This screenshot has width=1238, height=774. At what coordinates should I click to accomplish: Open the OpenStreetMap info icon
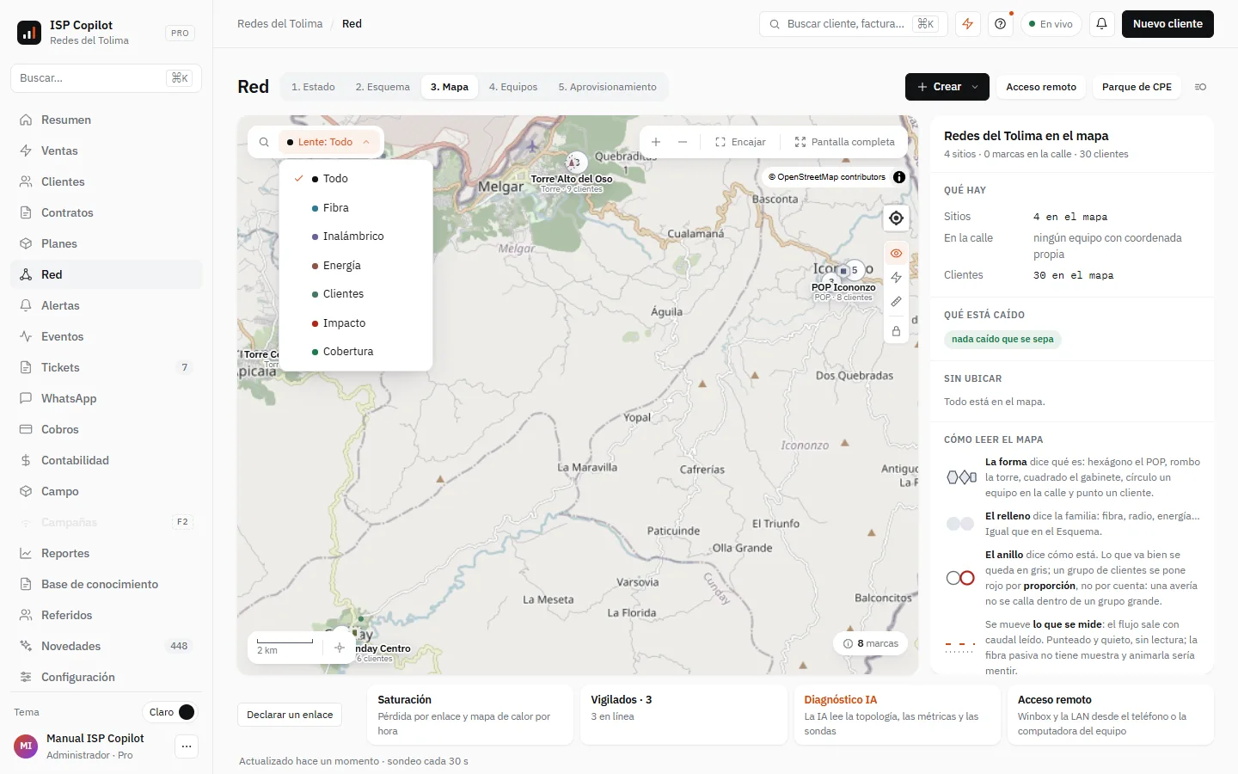click(x=899, y=177)
